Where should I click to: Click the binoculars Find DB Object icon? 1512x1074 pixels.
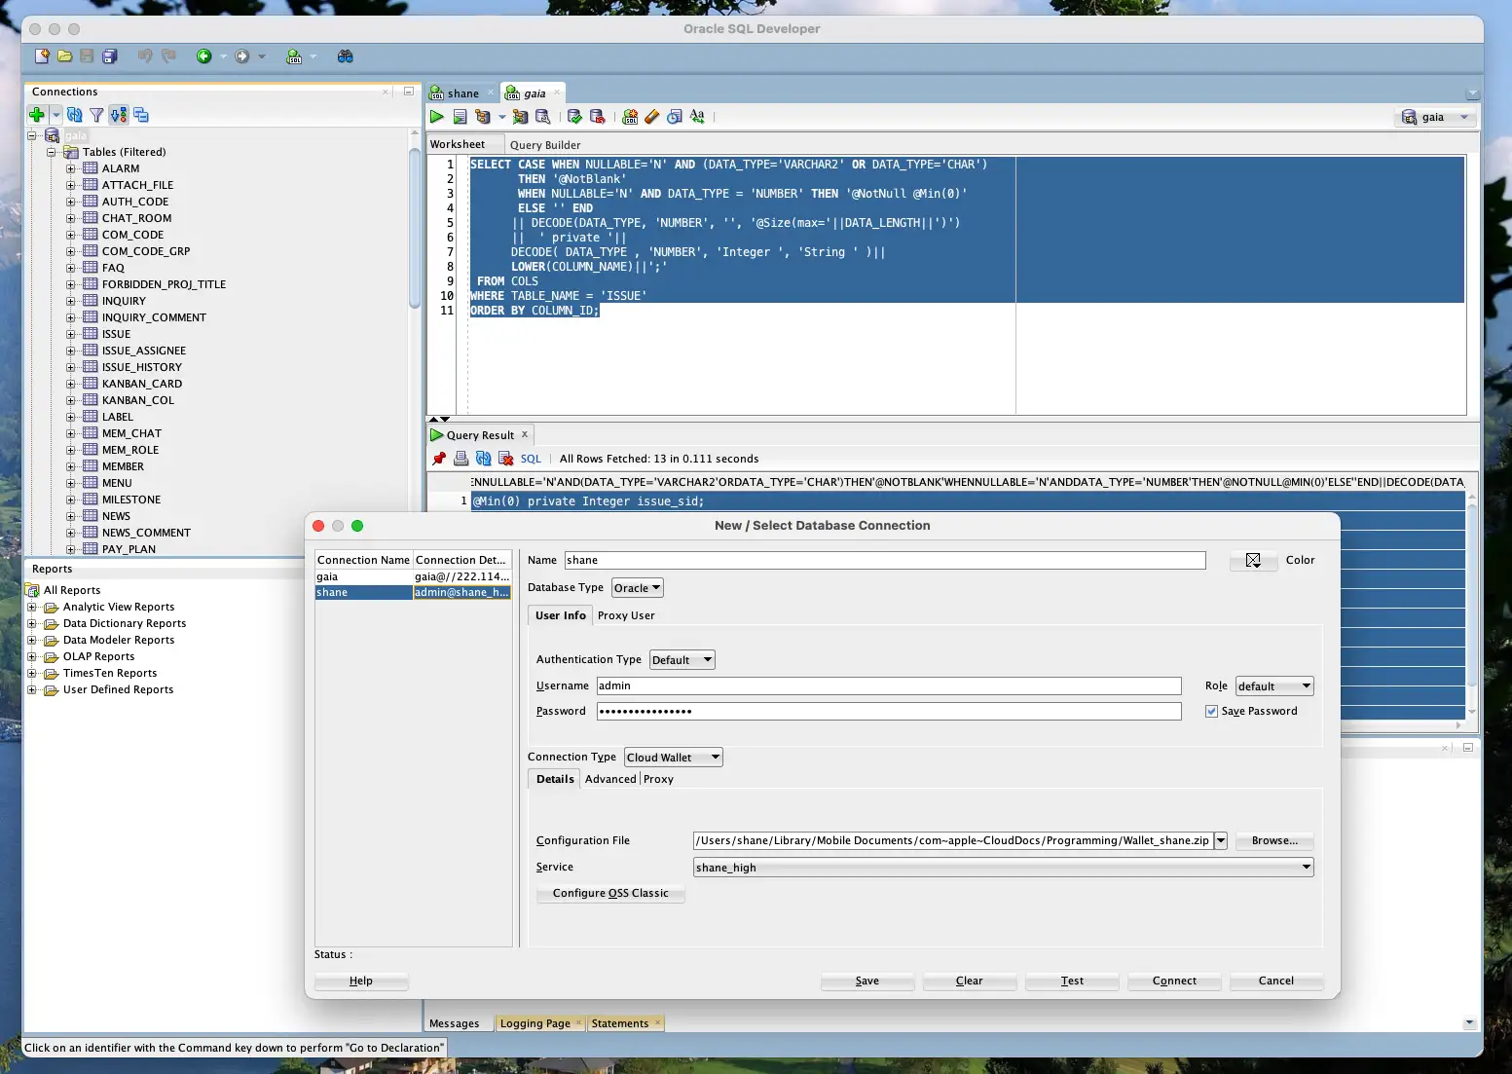click(x=345, y=56)
